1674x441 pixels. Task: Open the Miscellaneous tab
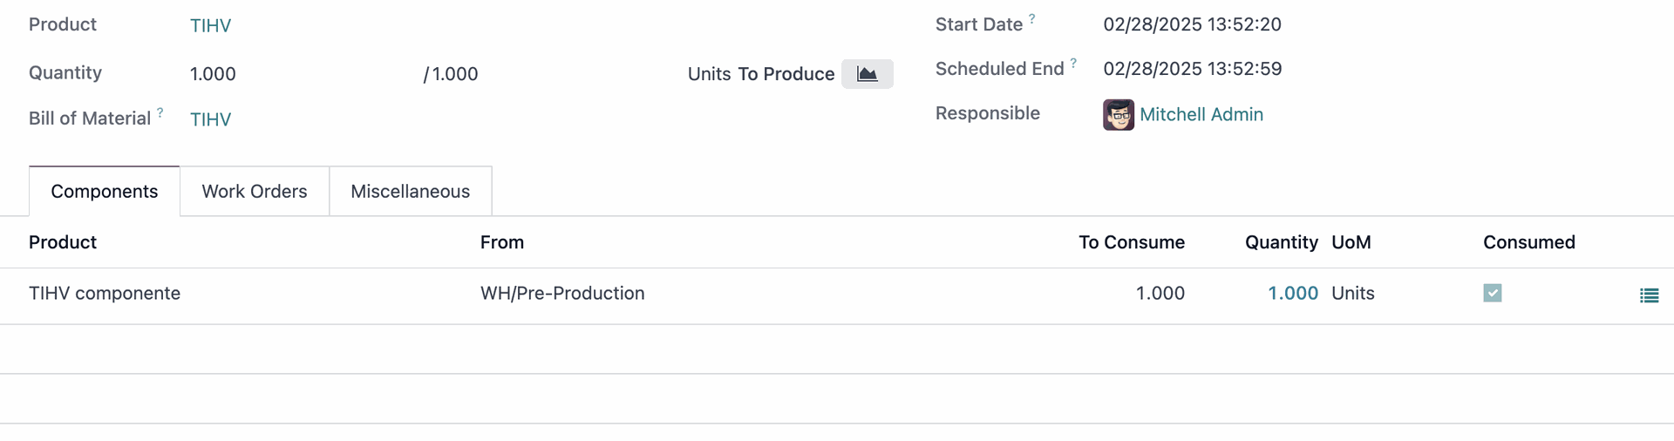click(x=410, y=191)
